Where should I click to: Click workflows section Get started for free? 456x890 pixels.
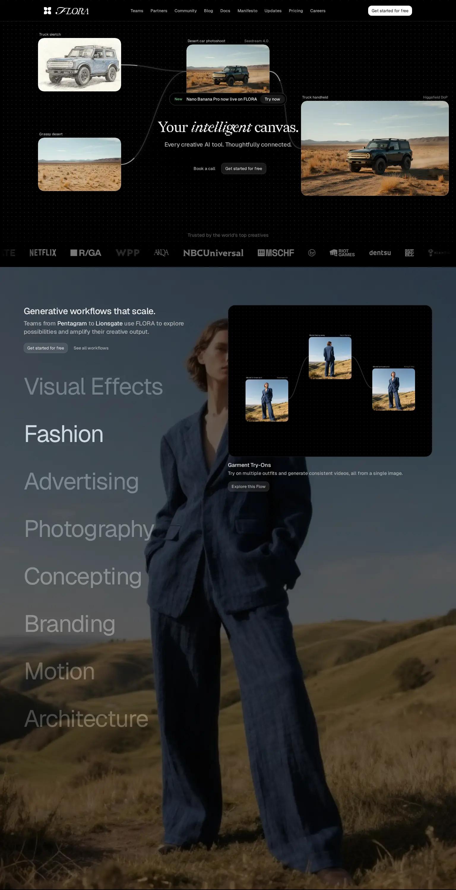[46, 348]
